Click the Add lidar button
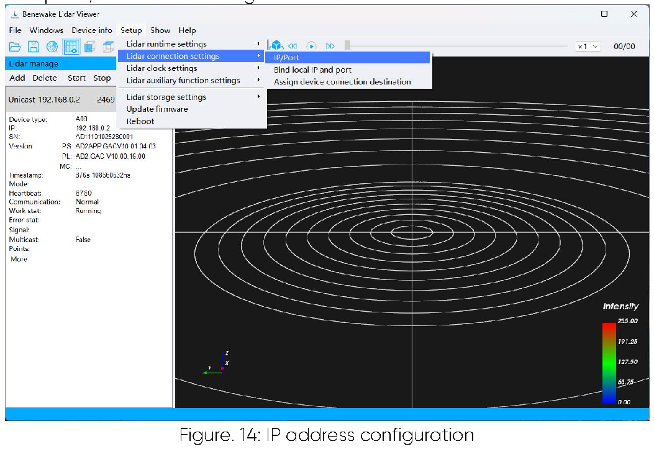654x449 pixels. [17, 78]
